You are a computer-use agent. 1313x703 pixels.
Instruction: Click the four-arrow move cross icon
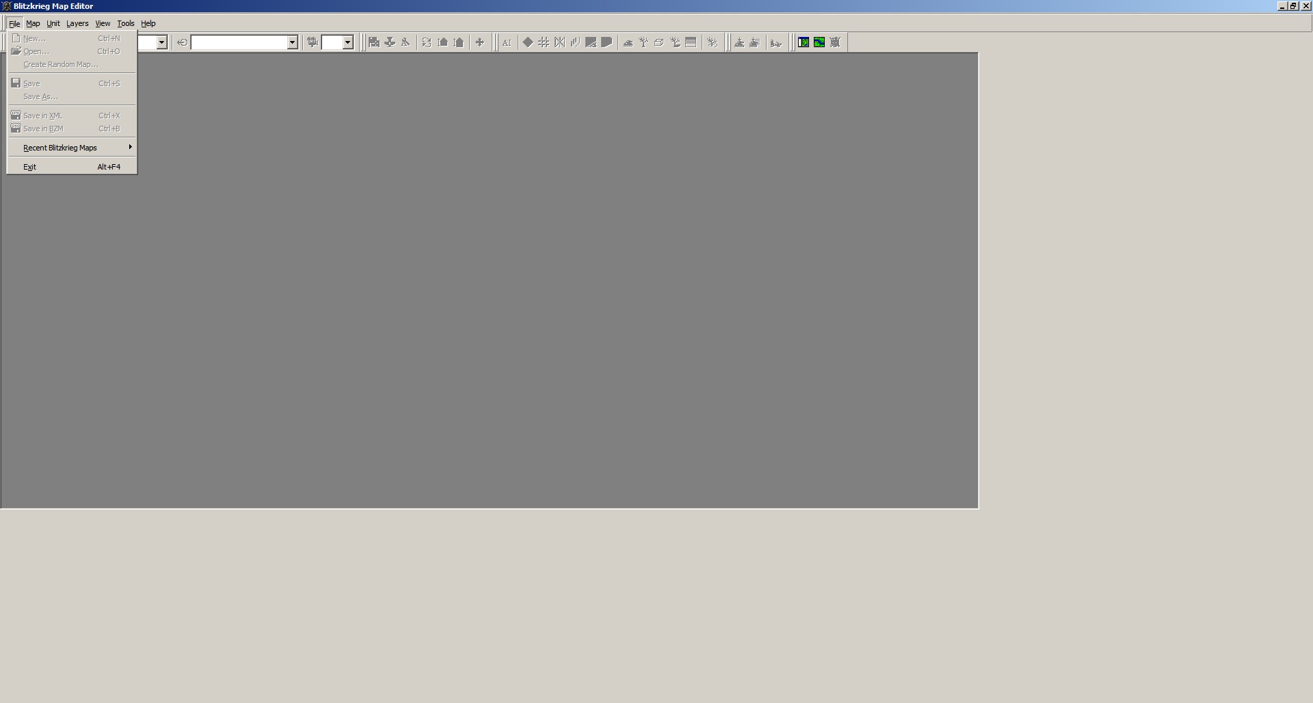coord(479,42)
